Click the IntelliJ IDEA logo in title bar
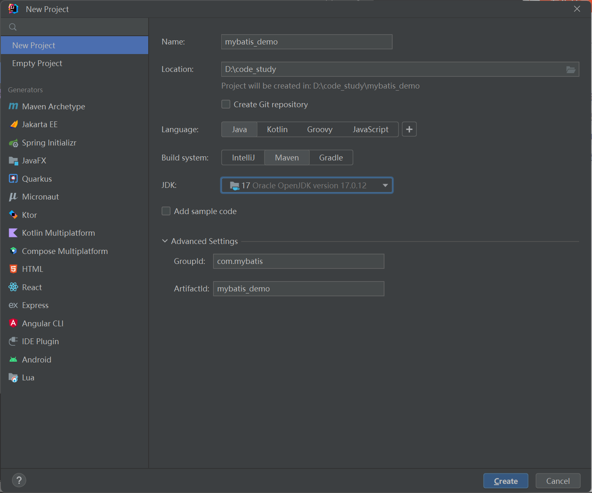 pyautogui.click(x=13, y=9)
